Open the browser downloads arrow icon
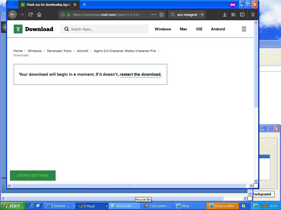The width and height of the screenshot is (281, 210). coord(224,14)
